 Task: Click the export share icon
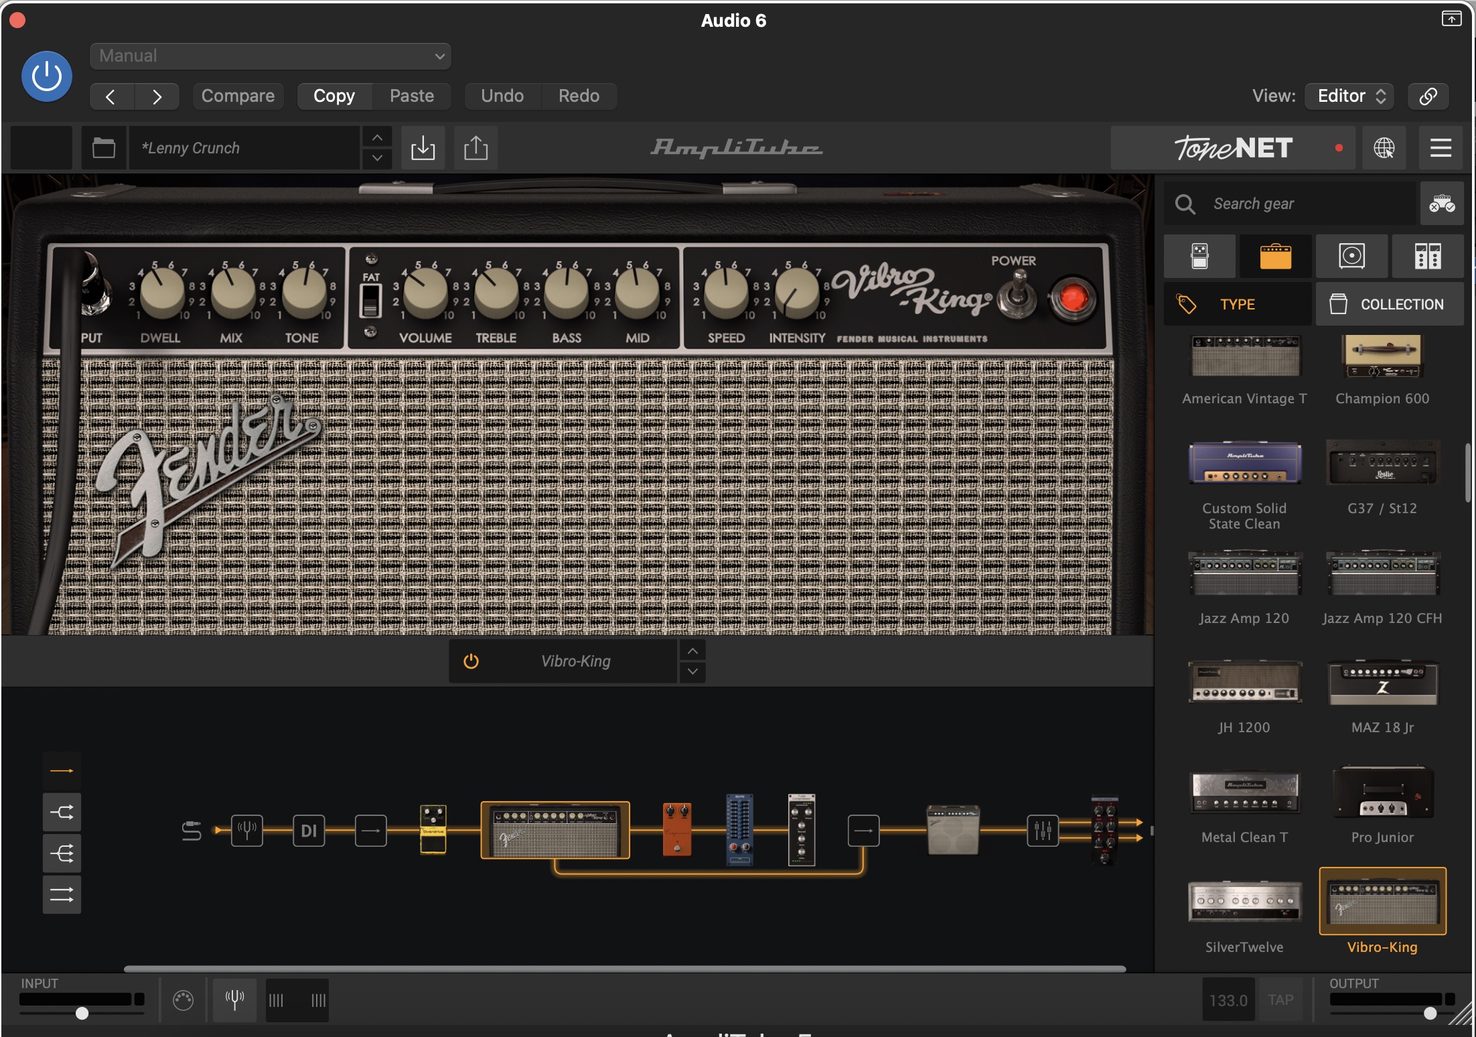coord(475,148)
